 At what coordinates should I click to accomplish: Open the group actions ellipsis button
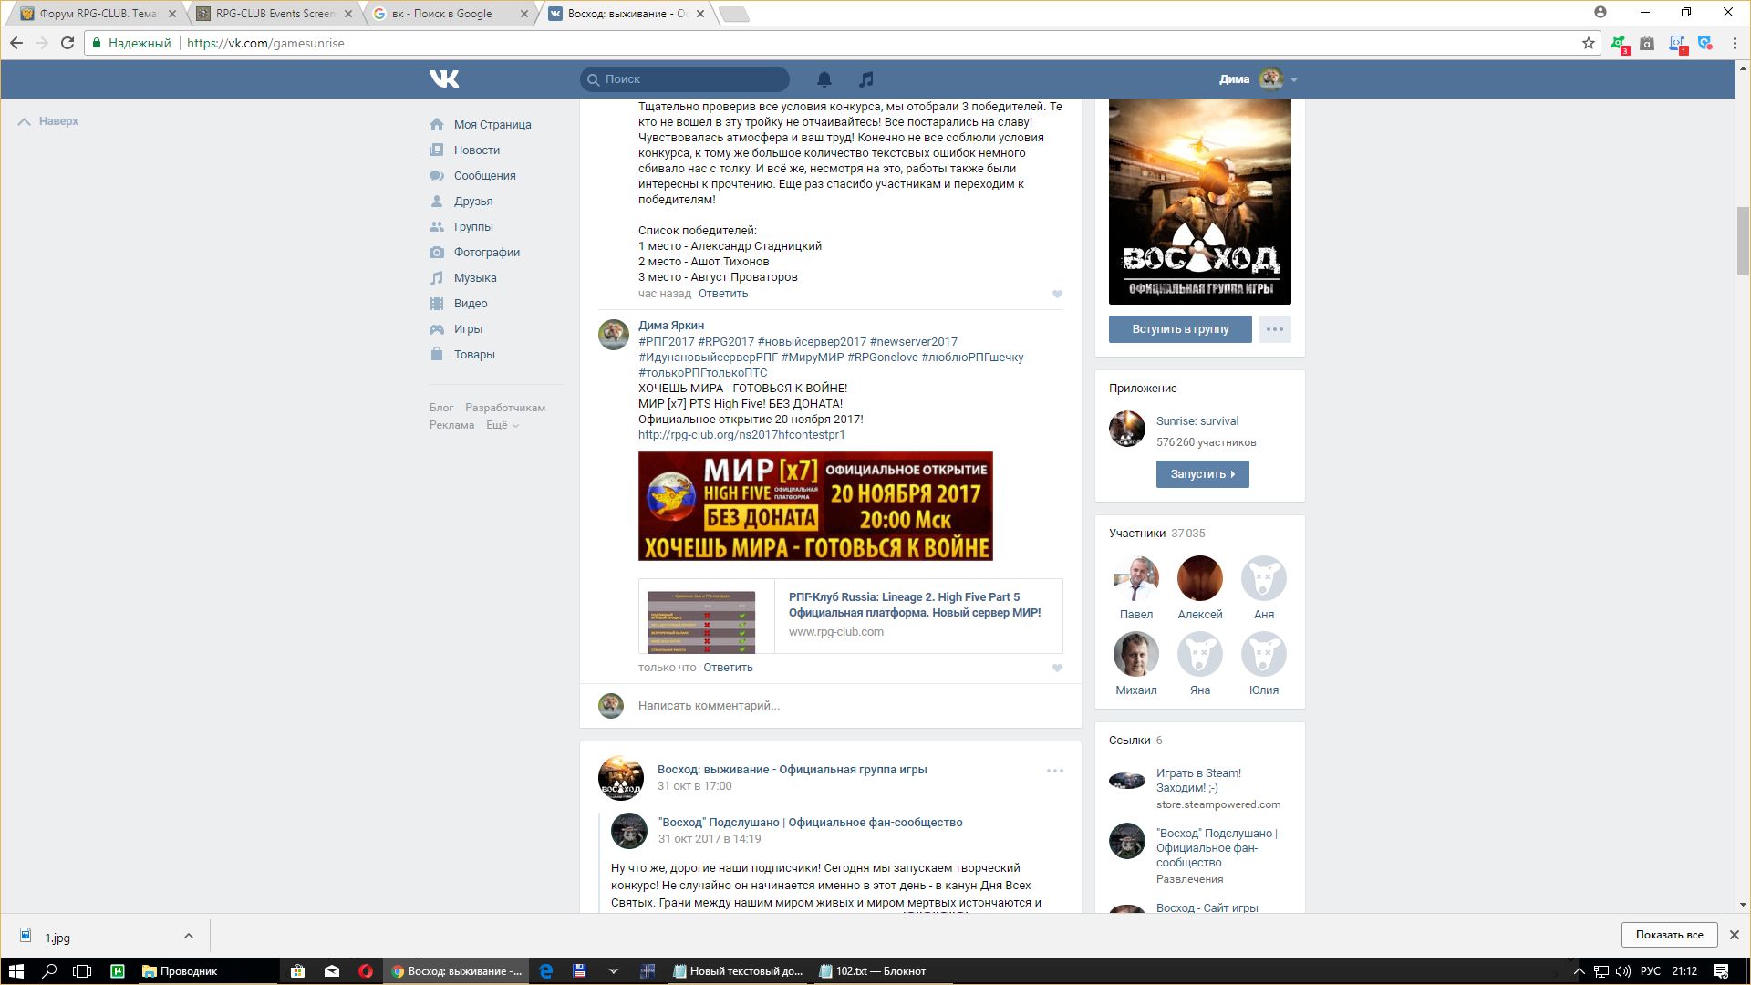click(x=1274, y=329)
